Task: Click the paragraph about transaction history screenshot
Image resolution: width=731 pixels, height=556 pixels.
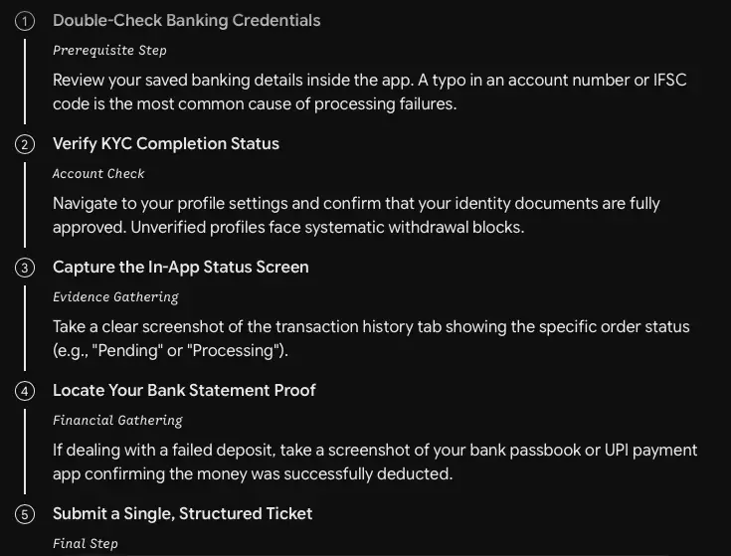Action: [371, 338]
